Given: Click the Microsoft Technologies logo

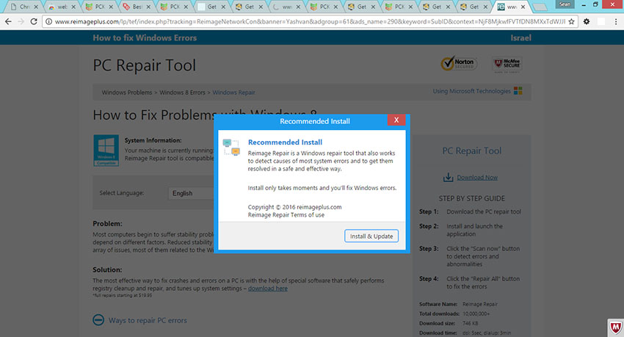Looking at the screenshot, I should [x=518, y=92].
